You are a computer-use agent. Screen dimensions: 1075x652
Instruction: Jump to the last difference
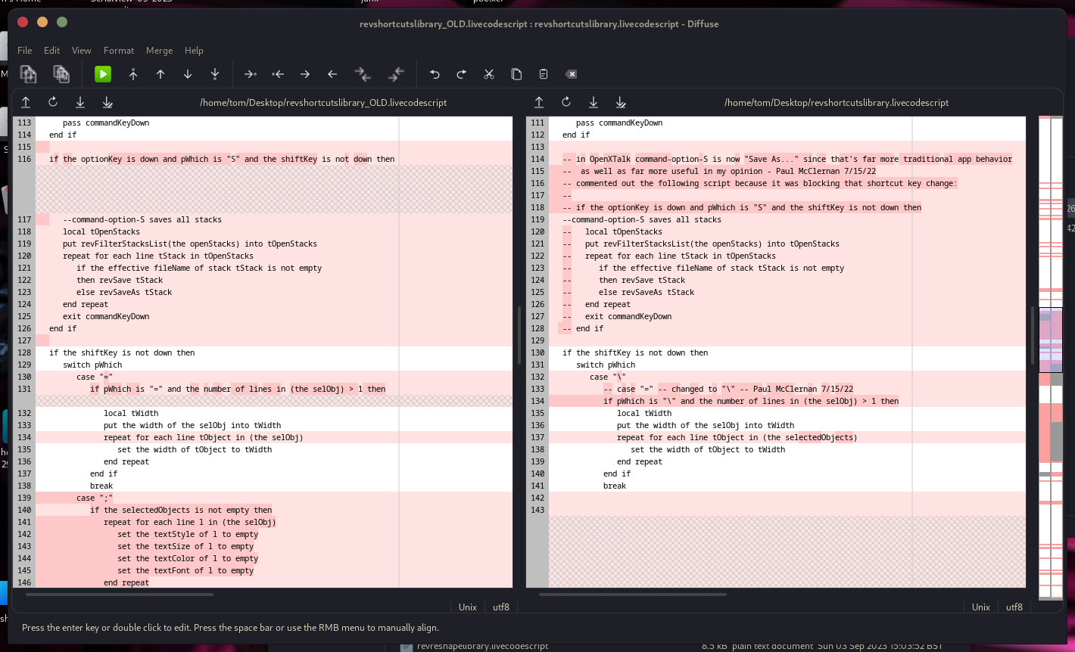215,73
